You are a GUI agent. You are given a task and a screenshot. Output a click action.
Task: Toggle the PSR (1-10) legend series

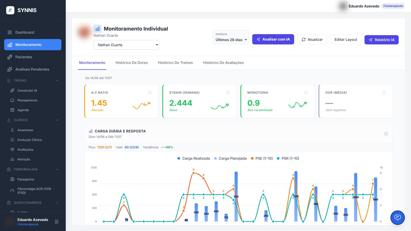point(288,158)
